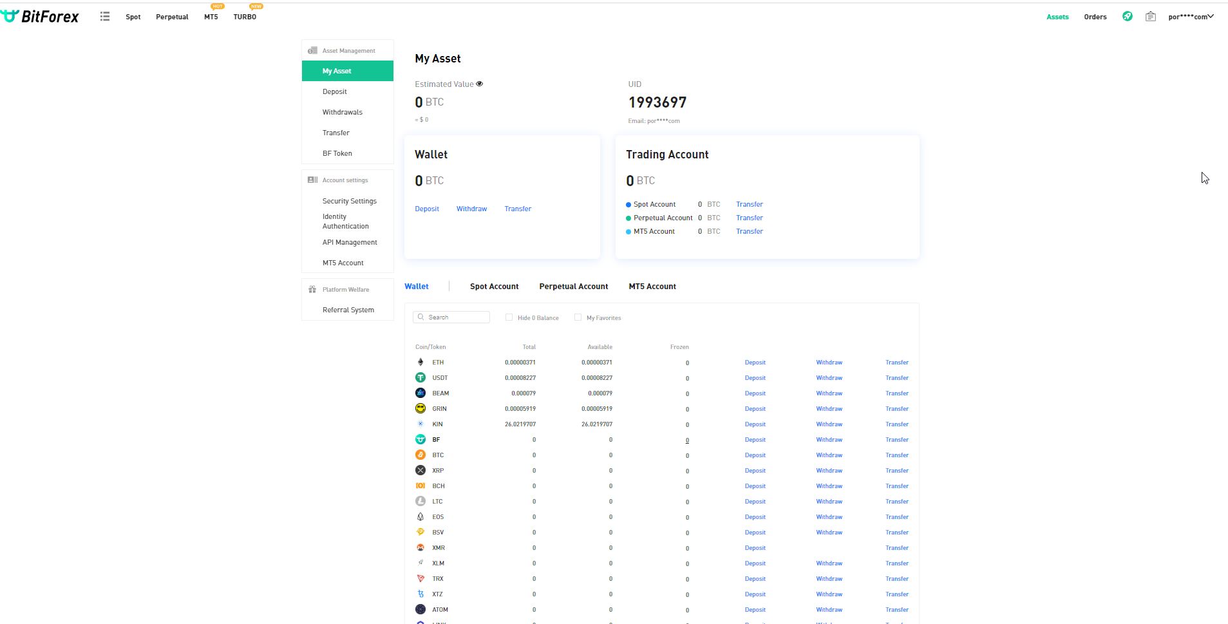Open Security Settings in the sidebar
The width and height of the screenshot is (1228, 624).
(350, 201)
